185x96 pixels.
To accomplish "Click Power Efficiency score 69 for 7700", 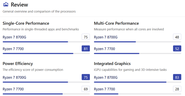I will (86, 89).
